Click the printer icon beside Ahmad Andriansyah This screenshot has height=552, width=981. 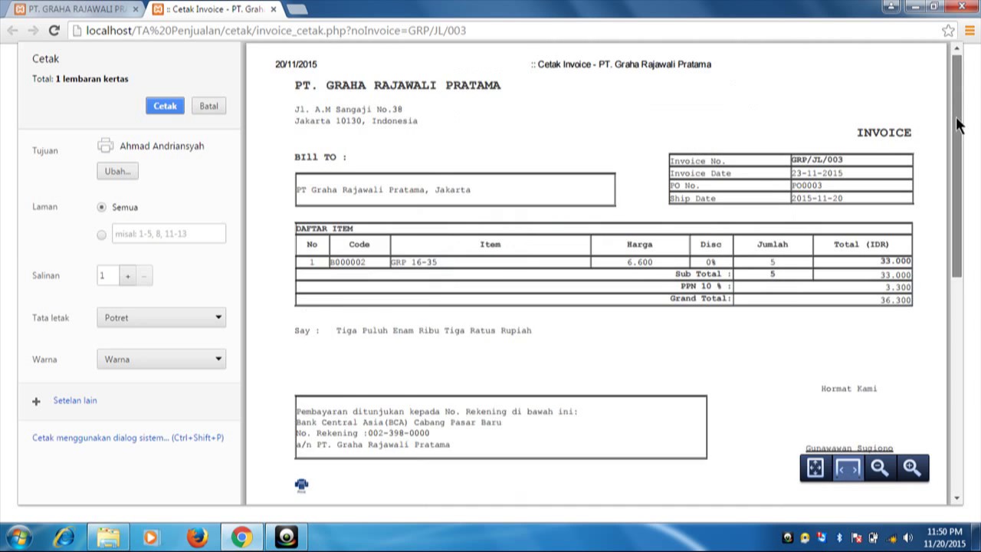click(106, 146)
